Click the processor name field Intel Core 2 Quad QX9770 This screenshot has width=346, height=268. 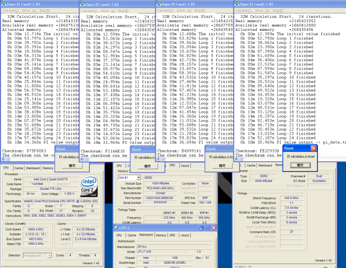point(50,179)
